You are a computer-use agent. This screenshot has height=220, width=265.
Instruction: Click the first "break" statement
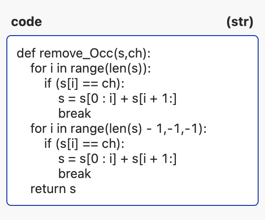coord(74,114)
